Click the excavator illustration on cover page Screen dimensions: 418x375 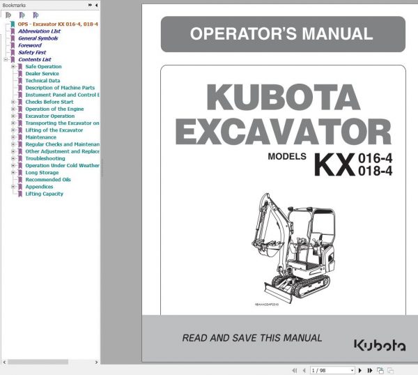coord(293,248)
